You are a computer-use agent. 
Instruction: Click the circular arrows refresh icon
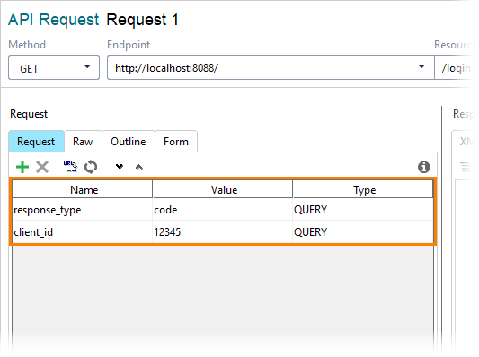click(91, 167)
